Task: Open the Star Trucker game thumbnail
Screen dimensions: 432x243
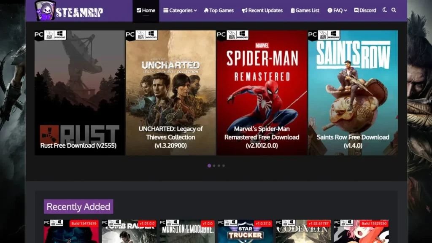Action: [245, 233]
